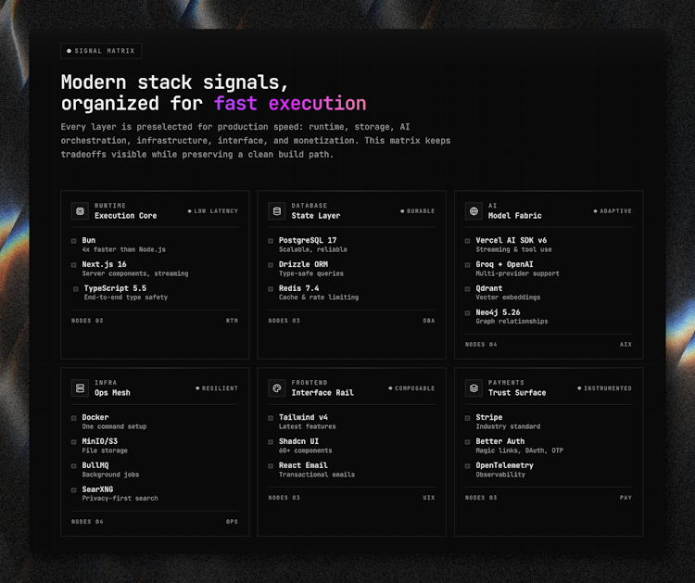Select the Interface Rail card title
695x583 pixels.
click(x=322, y=393)
